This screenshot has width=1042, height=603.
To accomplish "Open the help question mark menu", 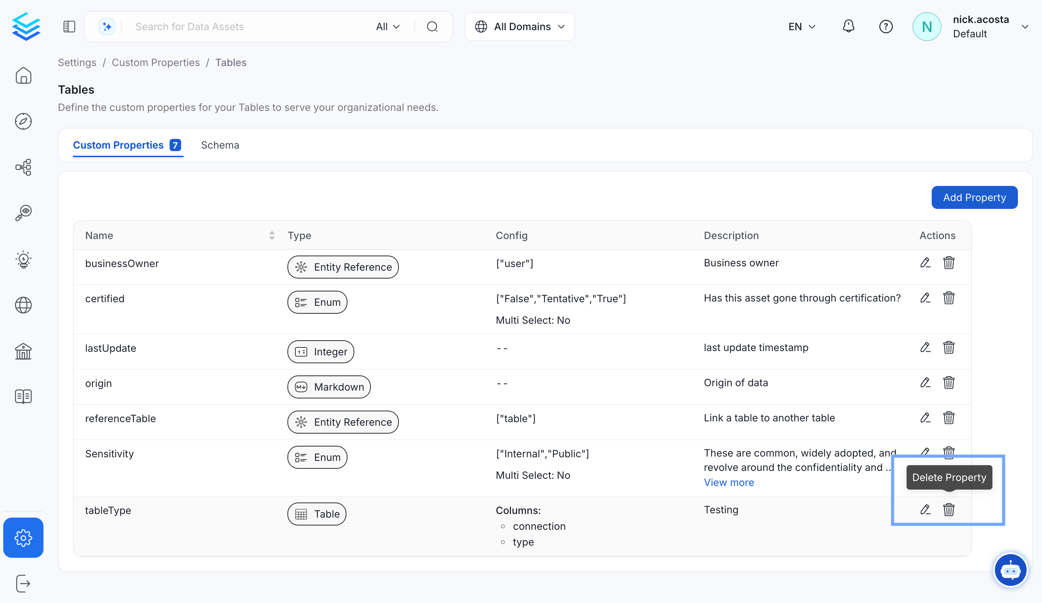I will [x=885, y=27].
